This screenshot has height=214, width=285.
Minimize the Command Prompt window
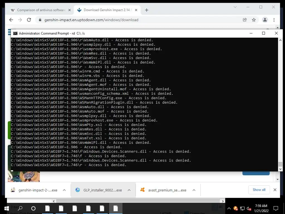[x=251, y=33]
